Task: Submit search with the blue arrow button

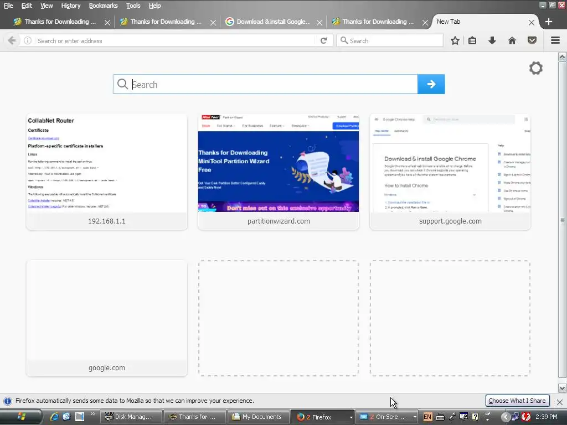Action: 431,84
